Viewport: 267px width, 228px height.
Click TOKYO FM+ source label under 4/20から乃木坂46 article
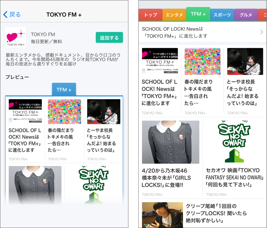pyautogui.click(x=152, y=194)
